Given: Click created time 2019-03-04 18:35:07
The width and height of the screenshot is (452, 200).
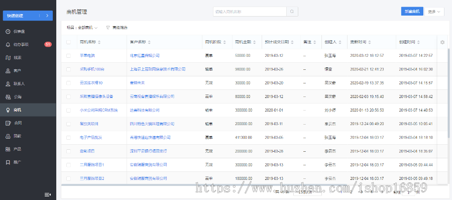Looking at the screenshot, I should [x=416, y=151].
